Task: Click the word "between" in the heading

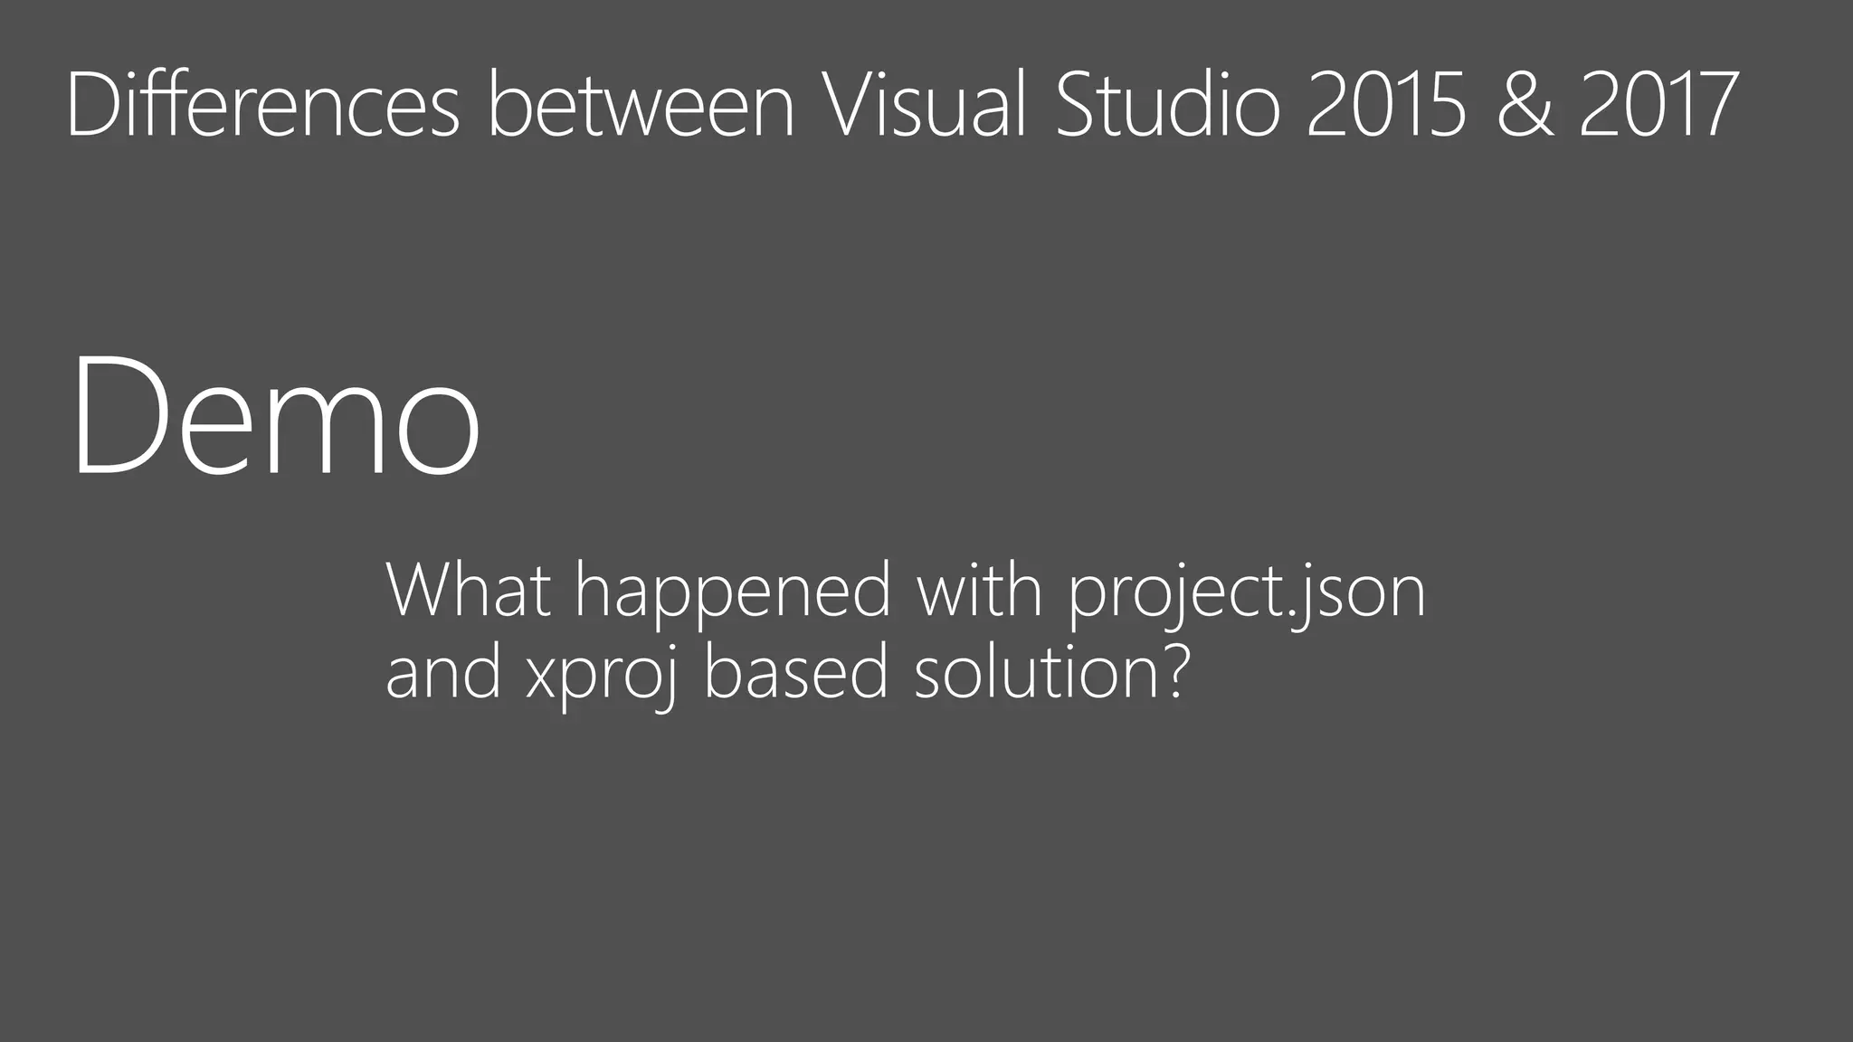Action: (641, 104)
